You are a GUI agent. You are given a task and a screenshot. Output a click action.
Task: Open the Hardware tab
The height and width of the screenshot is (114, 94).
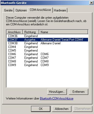pyautogui.click(x=60, y=10)
